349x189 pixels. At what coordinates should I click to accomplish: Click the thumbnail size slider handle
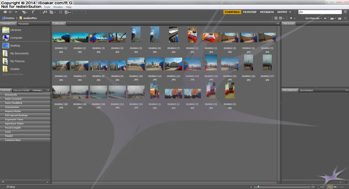point(258,187)
